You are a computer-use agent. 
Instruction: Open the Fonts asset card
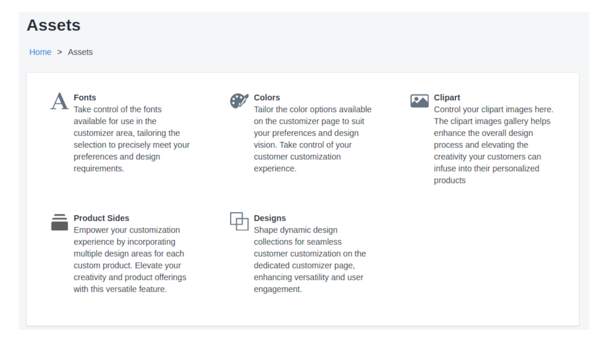[122, 133]
